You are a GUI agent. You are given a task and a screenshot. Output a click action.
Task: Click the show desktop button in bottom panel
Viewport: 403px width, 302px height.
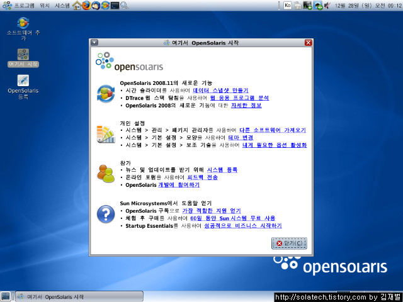click(6, 296)
